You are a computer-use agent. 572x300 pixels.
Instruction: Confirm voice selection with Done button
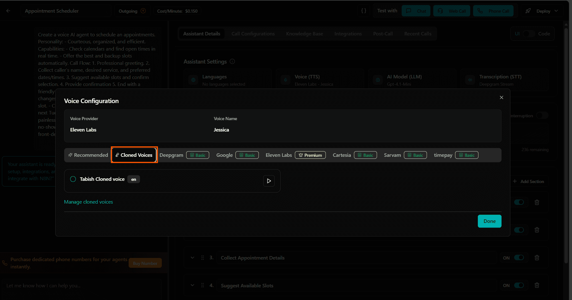pyautogui.click(x=489, y=221)
